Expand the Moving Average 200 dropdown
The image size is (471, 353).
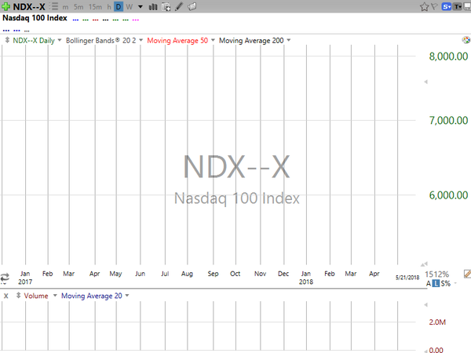289,40
